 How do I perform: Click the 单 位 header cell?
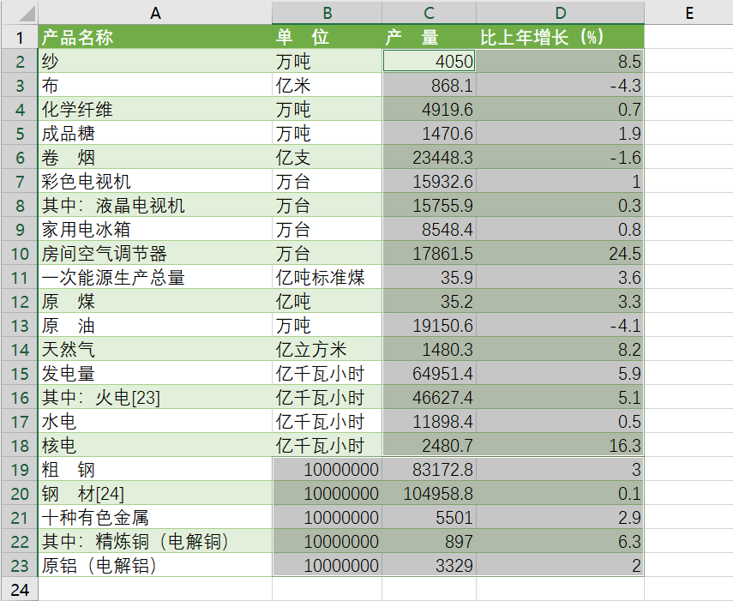point(327,37)
